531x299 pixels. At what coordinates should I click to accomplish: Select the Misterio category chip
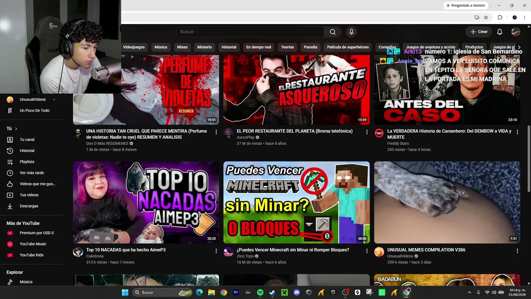click(205, 47)
